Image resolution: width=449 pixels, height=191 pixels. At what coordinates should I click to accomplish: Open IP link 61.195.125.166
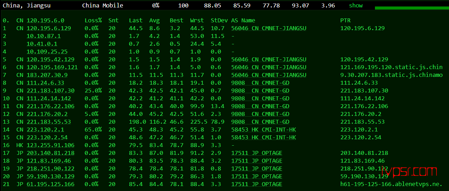[51, 184]
